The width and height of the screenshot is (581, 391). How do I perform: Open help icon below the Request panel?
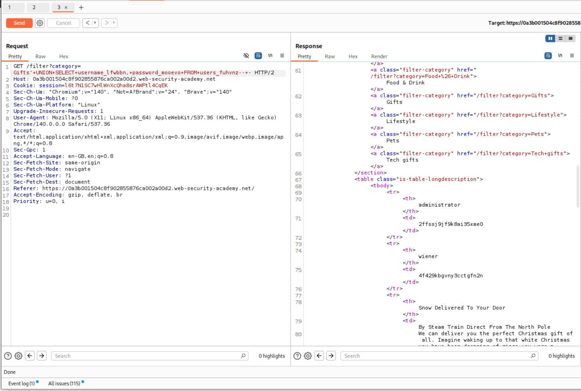click(8, 356)
